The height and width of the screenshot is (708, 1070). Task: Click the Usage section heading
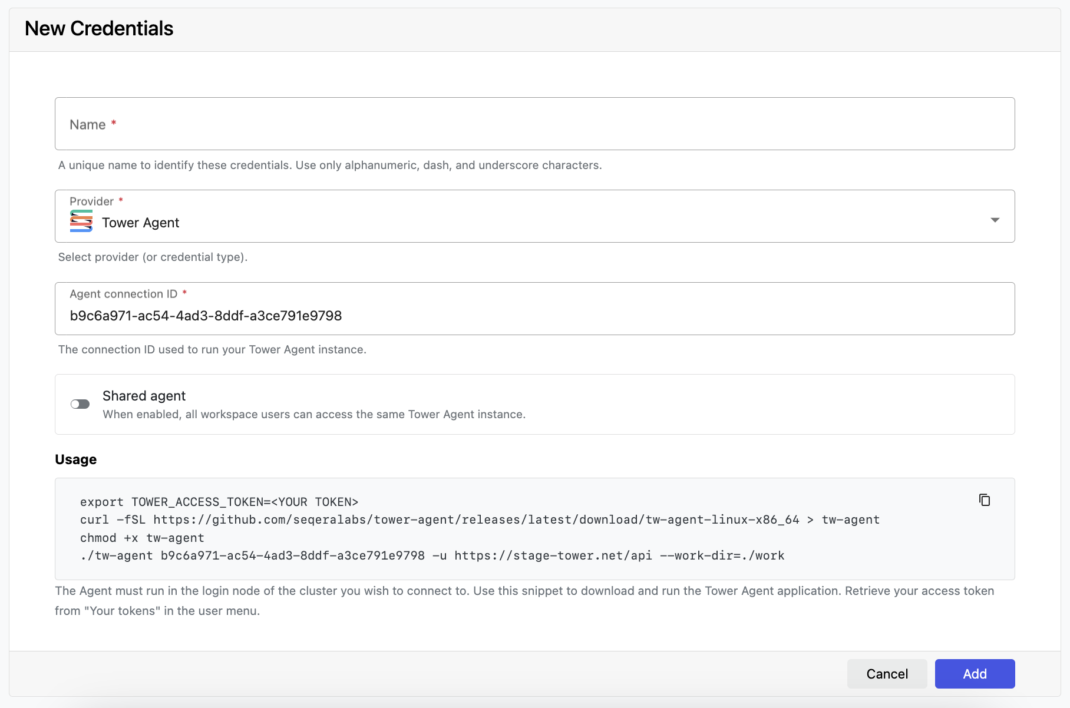(75, 459)
